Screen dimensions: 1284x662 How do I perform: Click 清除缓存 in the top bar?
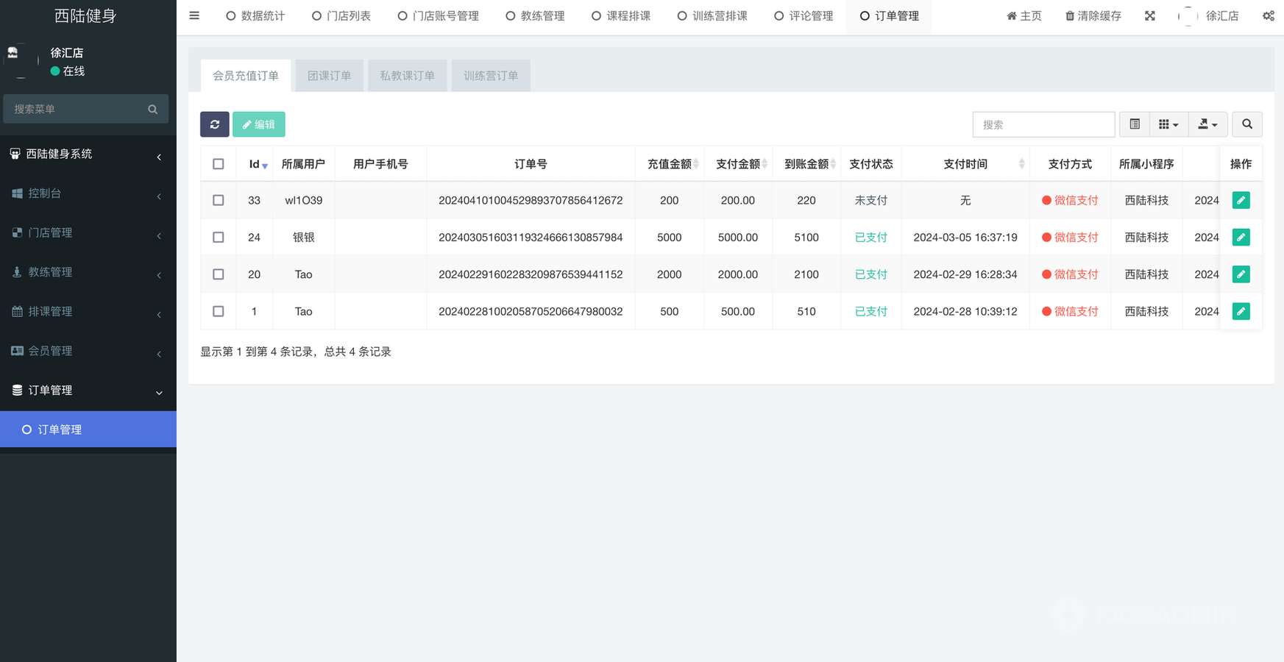[x=1093, y=15]
